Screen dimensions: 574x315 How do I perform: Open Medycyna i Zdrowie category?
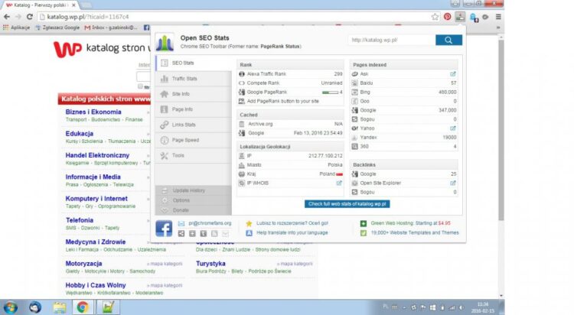[x=96, y=242]
